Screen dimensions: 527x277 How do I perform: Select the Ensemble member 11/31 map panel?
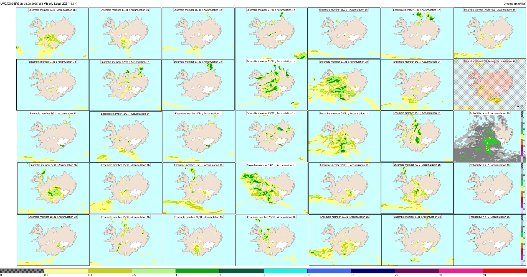tap(125, 33)
